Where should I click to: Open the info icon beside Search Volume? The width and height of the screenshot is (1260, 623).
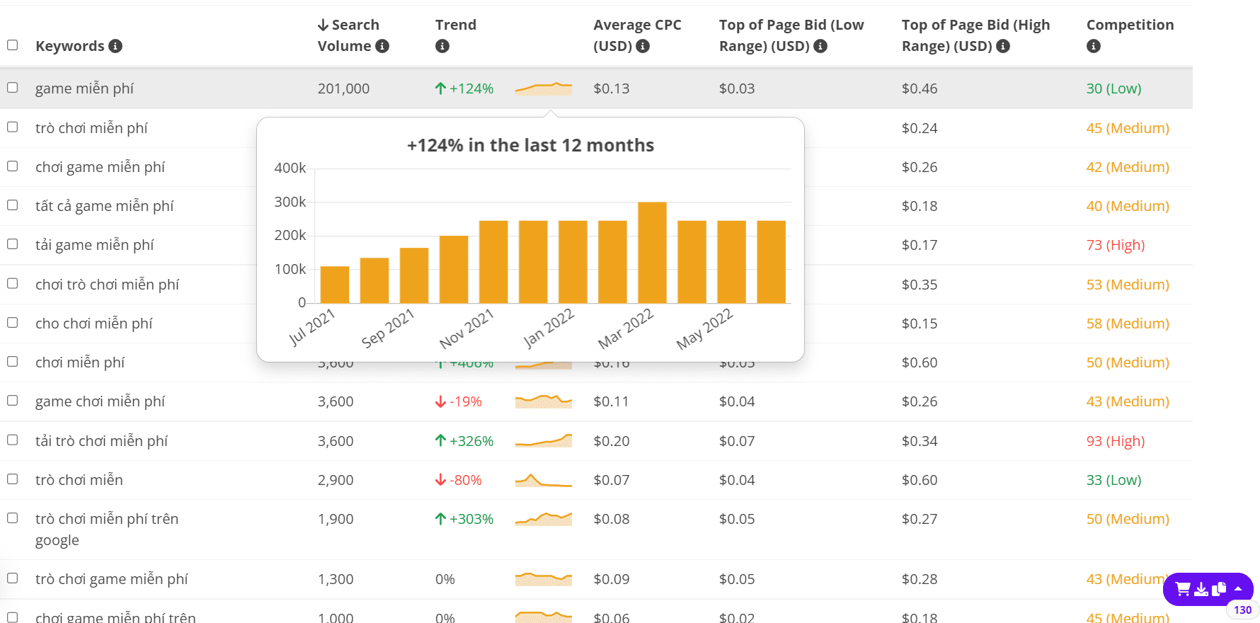click(x=382, y=46)
